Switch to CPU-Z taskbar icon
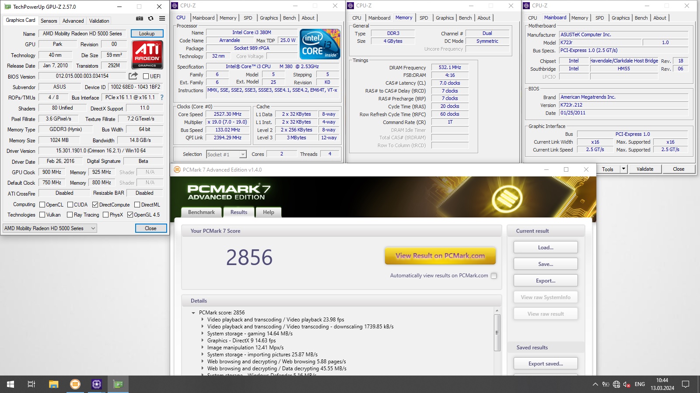The height and width of the screenshot is (393, 700). point(97,384)
